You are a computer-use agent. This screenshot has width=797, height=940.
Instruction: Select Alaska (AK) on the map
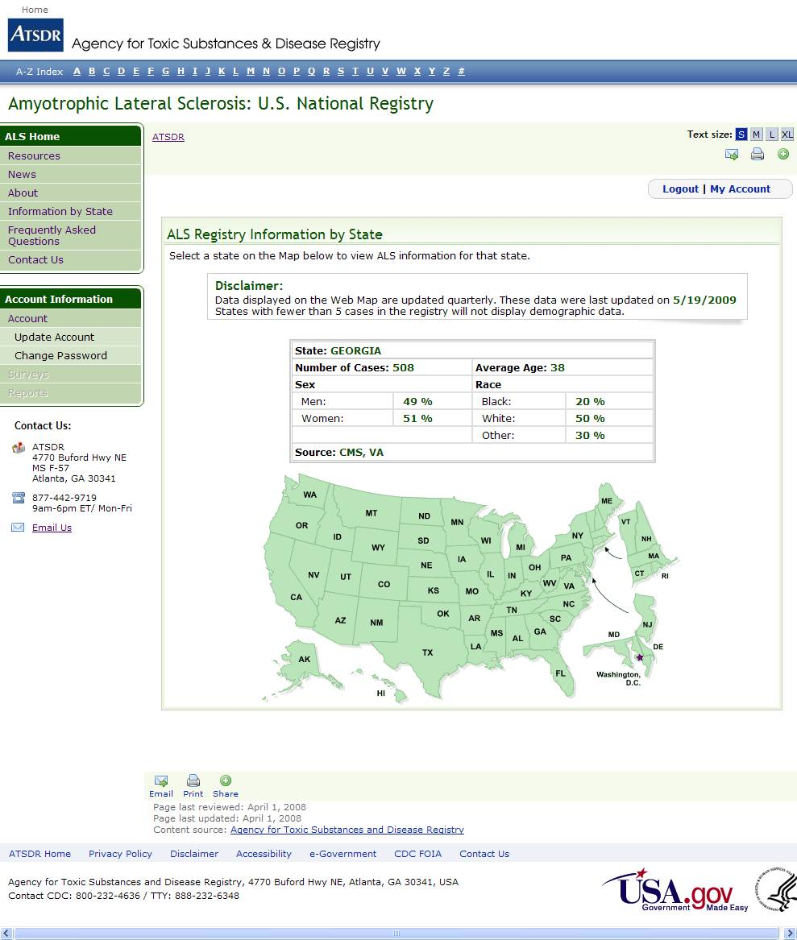point(305,660)
